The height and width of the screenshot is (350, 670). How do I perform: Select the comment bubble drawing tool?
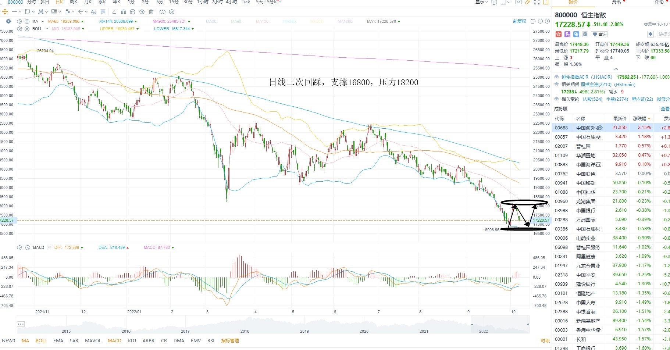(103, 12)
